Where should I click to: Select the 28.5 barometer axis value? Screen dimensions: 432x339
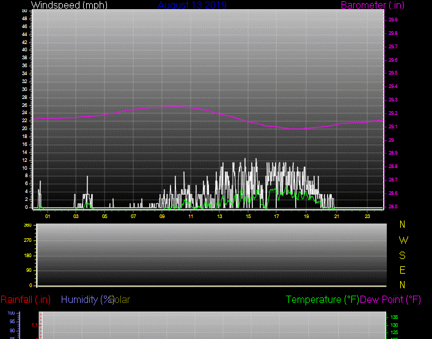click(x=393, y=206)
